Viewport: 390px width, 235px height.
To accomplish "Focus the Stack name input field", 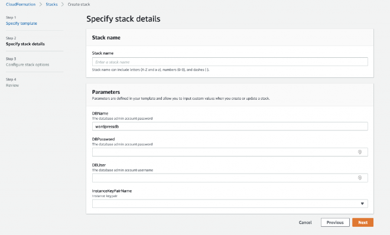I will coord(230,62).
